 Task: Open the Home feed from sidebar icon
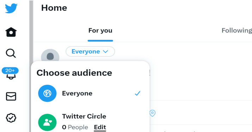click(x=11, y=32)
